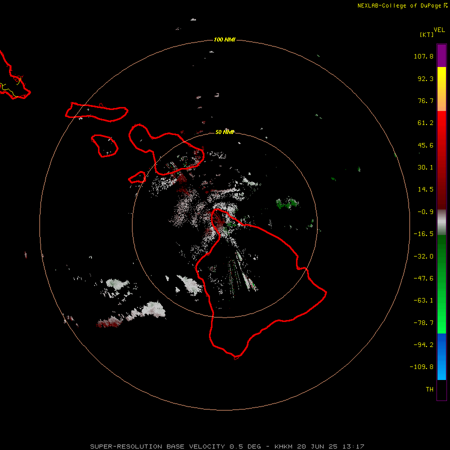Click the -109.8 legend value
The height and width of the screenshot is (450, 450).
pos(421,367)
